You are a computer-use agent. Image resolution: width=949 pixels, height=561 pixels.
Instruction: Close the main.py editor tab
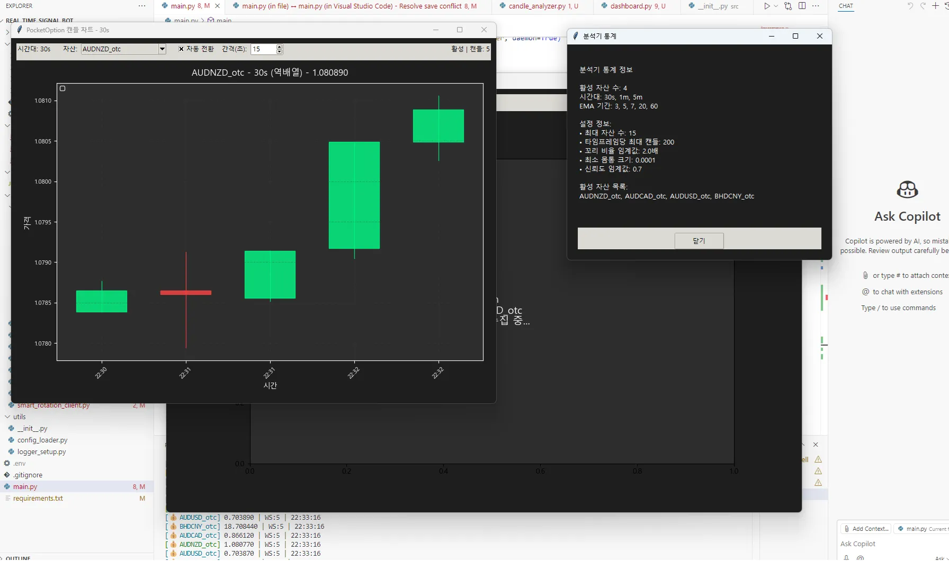[x=217, y=6]
